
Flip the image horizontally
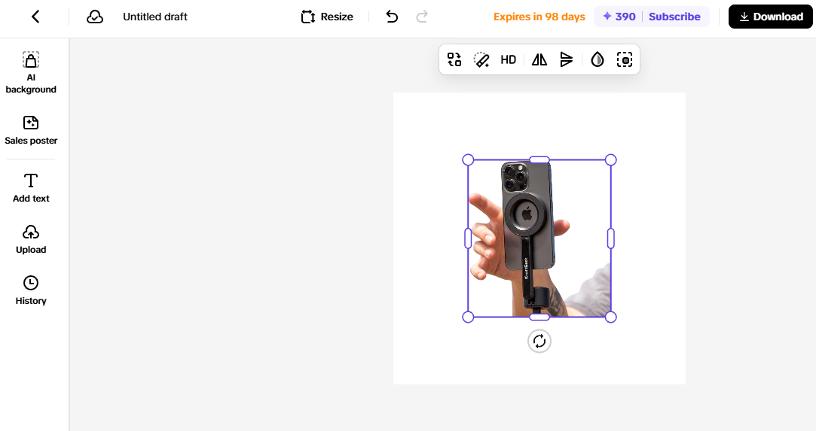(539, 59)
